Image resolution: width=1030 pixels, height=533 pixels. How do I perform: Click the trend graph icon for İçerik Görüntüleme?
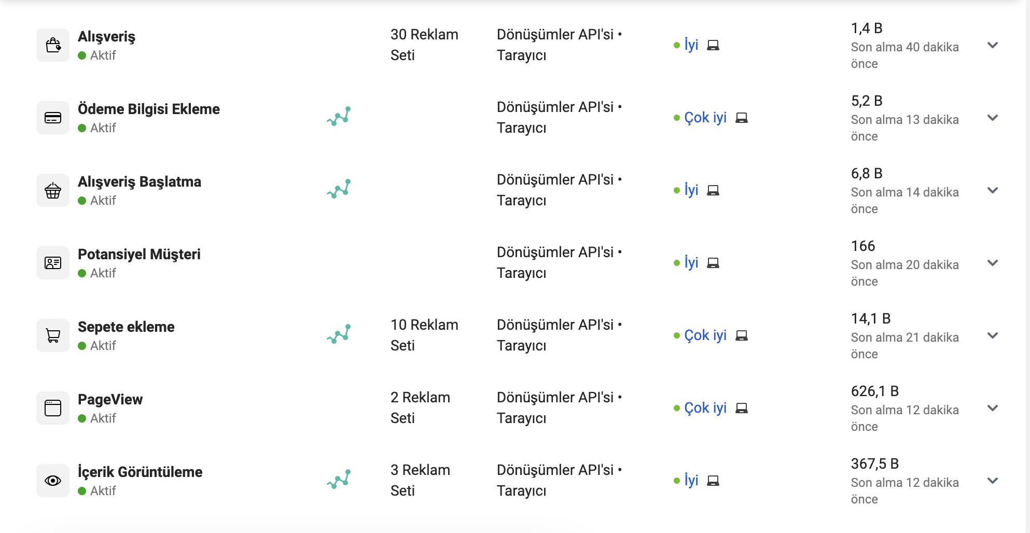[339, 480]
